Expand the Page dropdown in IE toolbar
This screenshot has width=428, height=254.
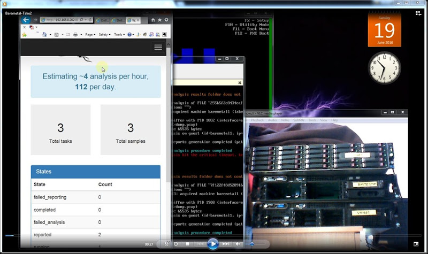click(x=90, y=34)
